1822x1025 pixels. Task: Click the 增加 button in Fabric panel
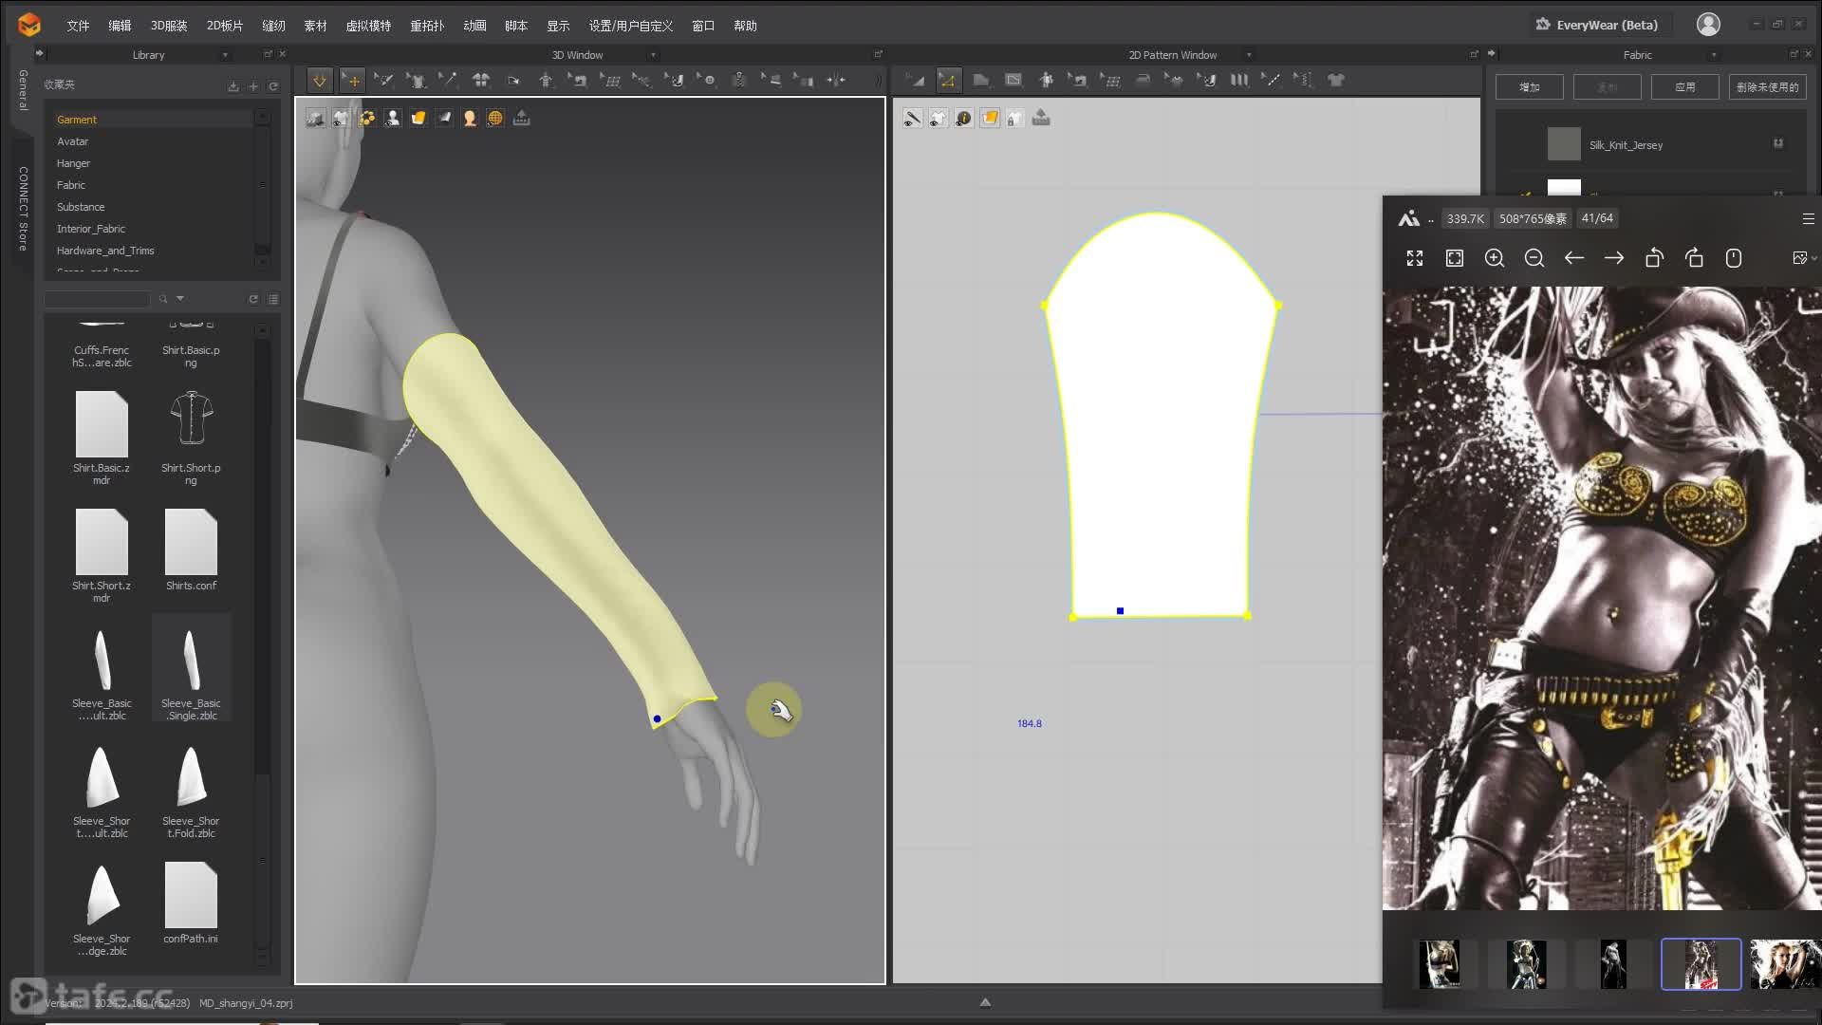coord(1529,87)
